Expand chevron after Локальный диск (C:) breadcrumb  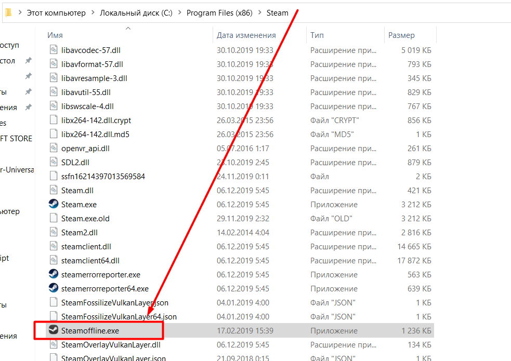click(x=179, y=13)
